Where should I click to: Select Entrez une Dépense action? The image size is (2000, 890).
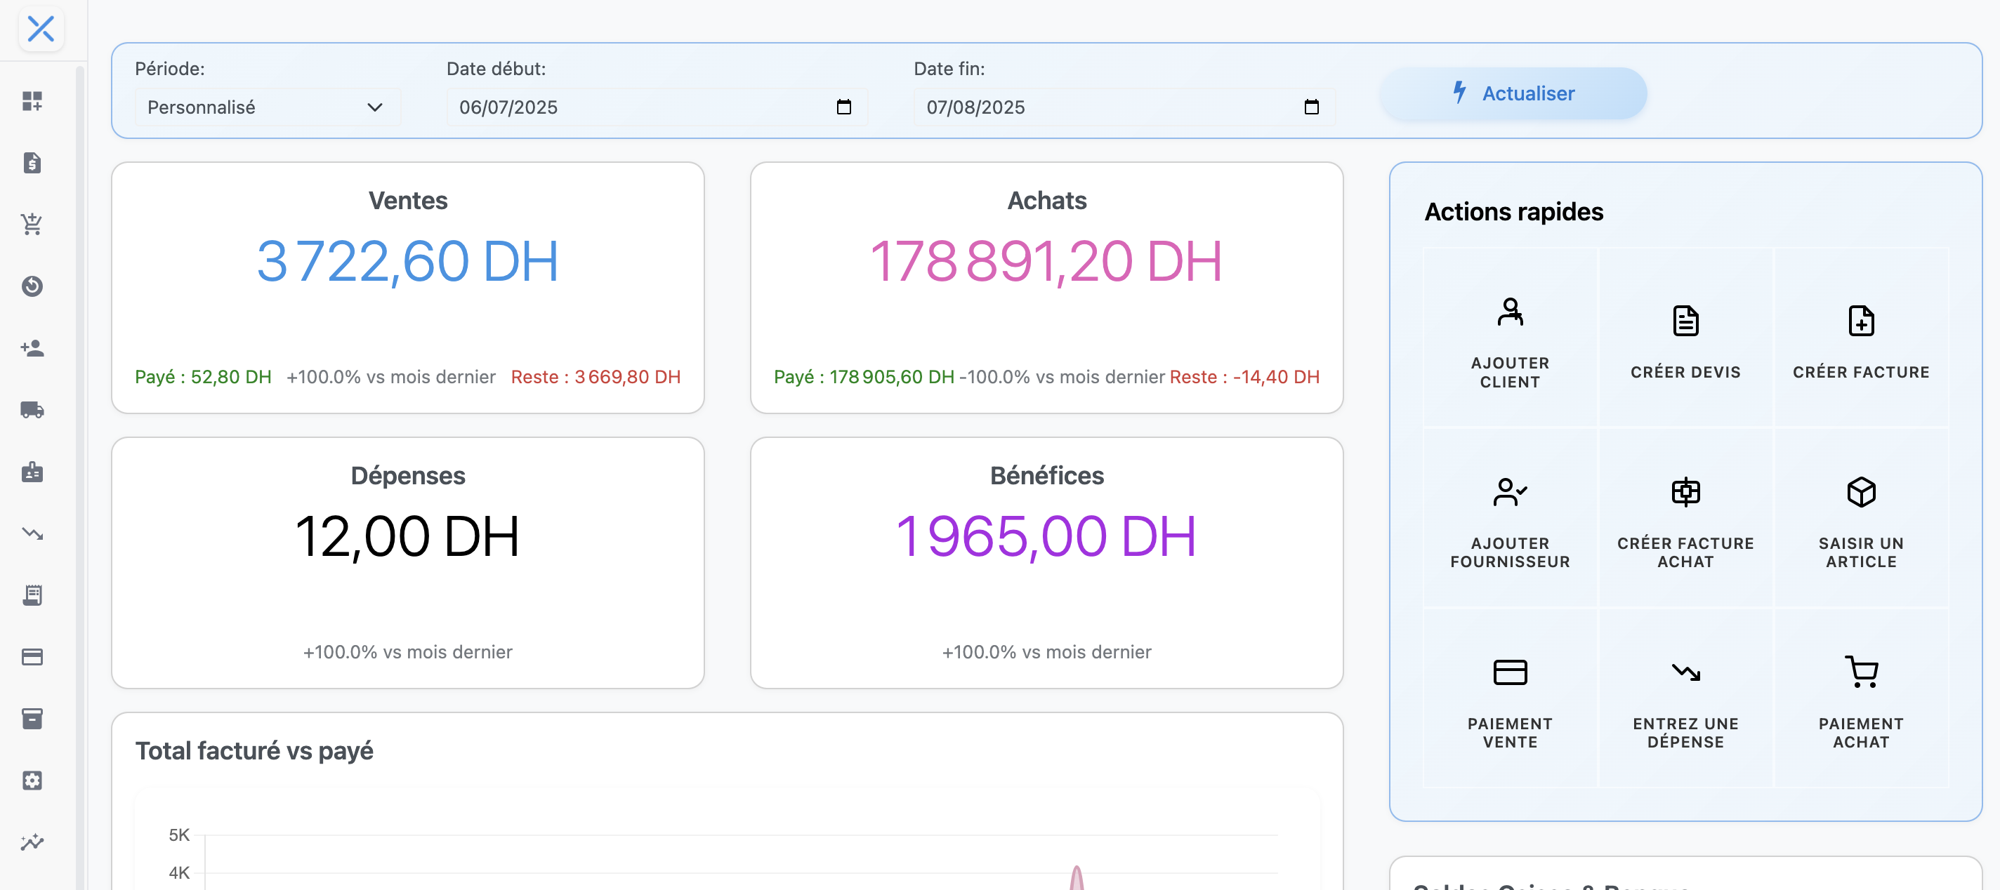coord(1685,697)
